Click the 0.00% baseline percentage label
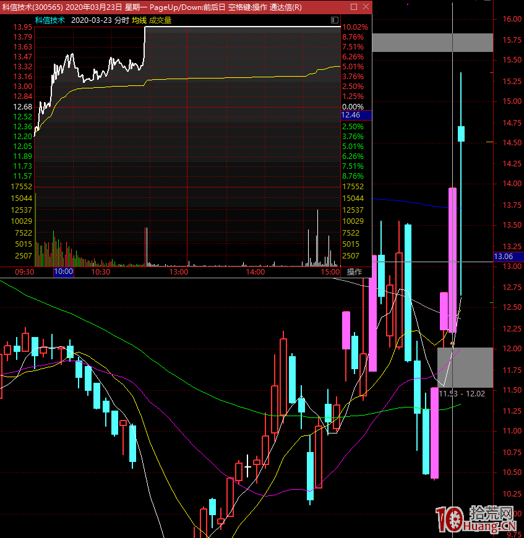 click(x=353, y=107)
